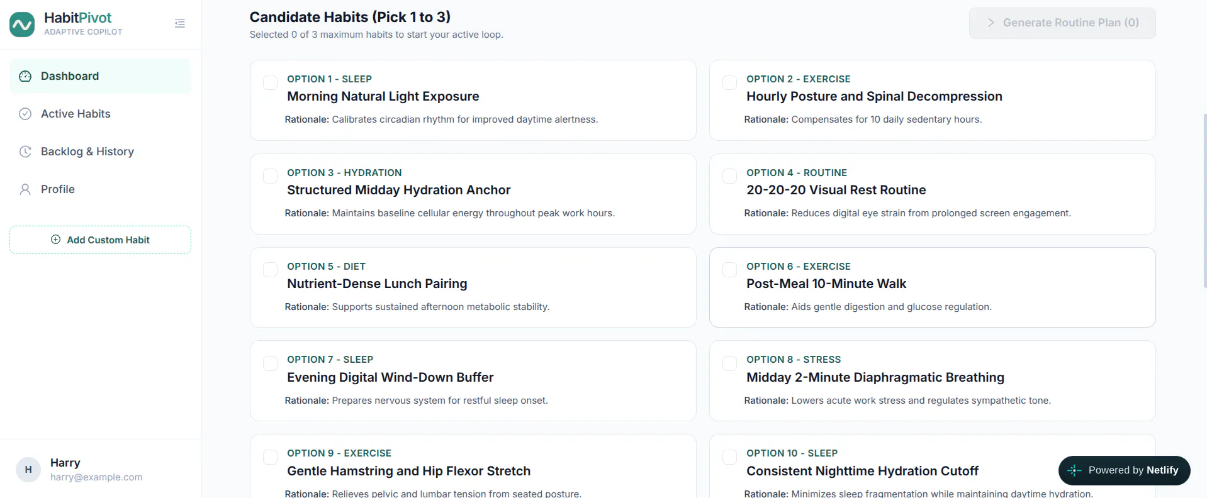Click Consistent Nighttime Hydration Cutoff title
Viewport: 1207px width, 498px height.
click(x=862, y=471)
